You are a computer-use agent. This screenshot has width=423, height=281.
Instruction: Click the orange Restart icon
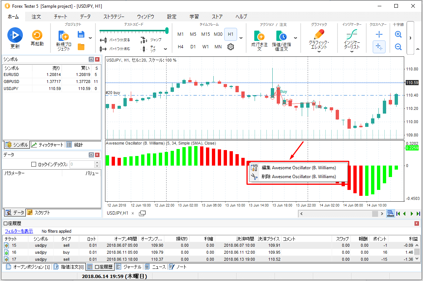point(37,35)
